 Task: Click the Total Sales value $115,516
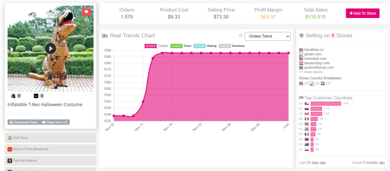click(x=315, y=17)
